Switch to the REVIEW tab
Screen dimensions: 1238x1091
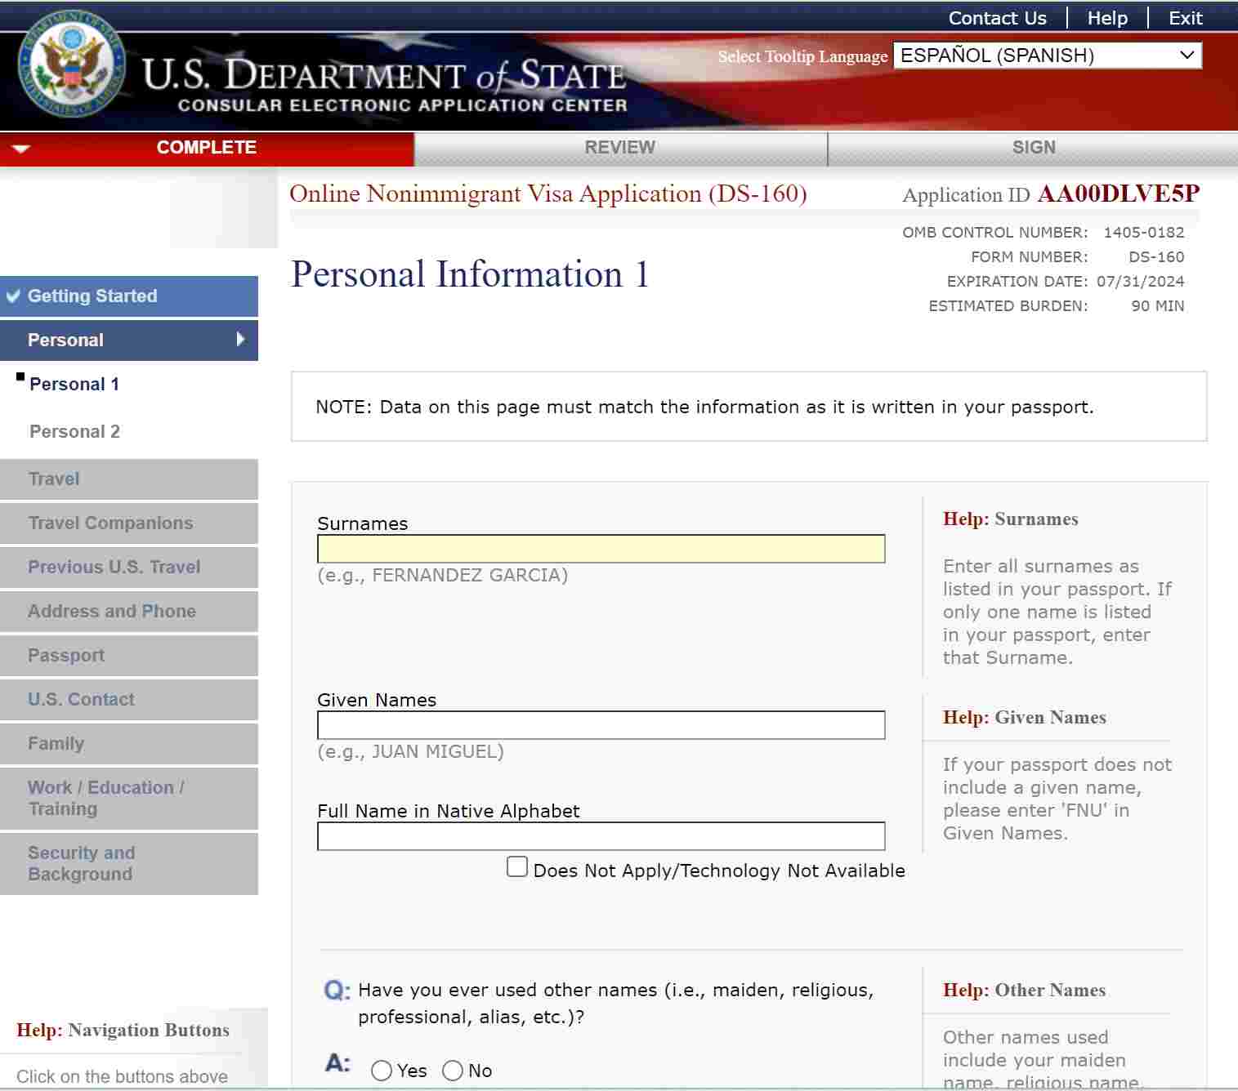(x=619, y=148)
